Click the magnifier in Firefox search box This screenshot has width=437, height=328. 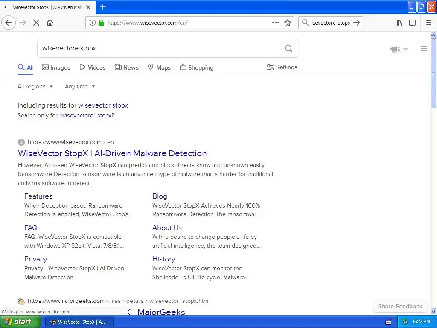pos(305,23)
